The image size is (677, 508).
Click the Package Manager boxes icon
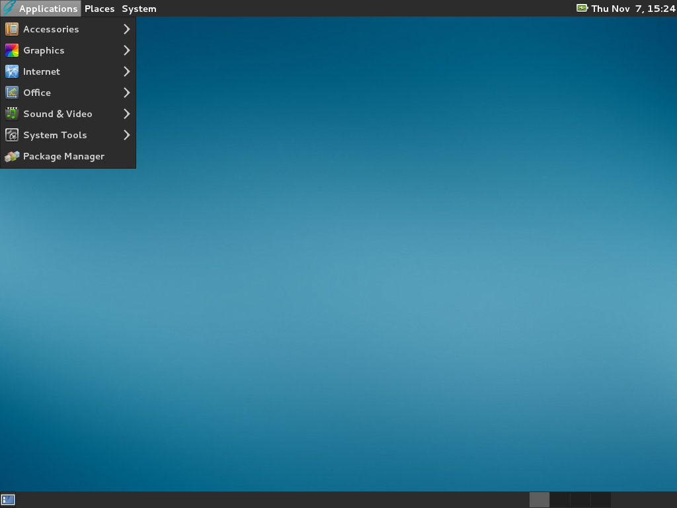click(x=12, y=156)
